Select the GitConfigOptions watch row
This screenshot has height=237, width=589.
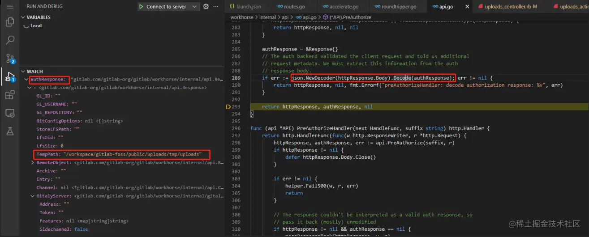click(x=122, y=121)
